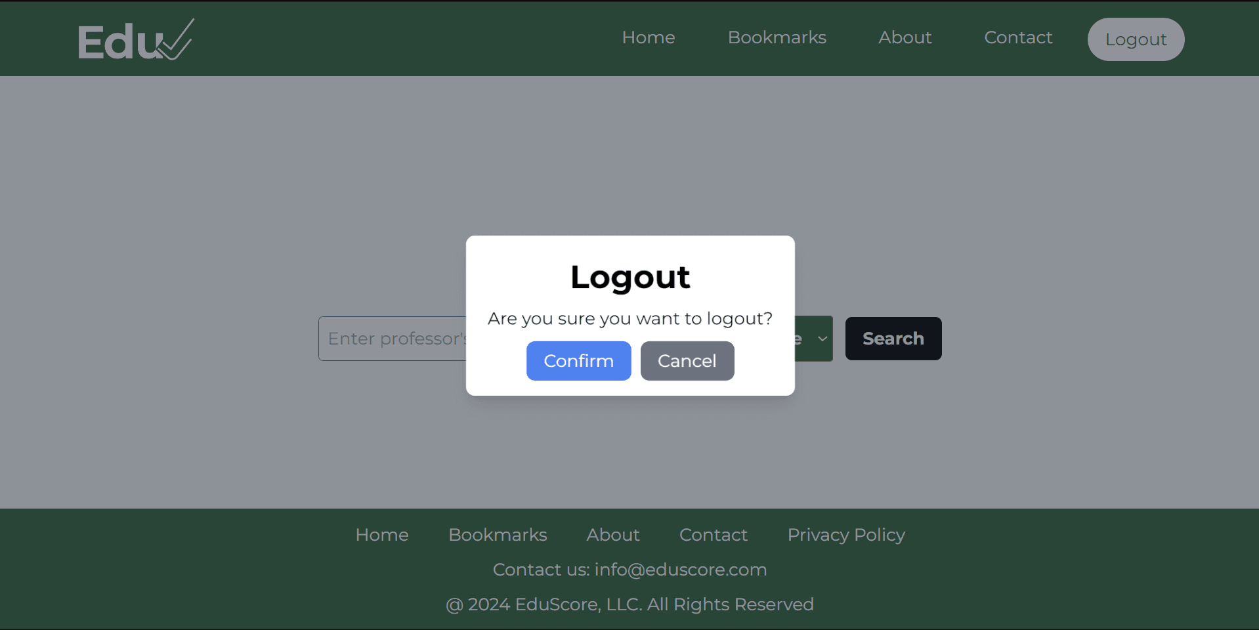Click the dropdown chevron arrow icon

pos(822,339)
